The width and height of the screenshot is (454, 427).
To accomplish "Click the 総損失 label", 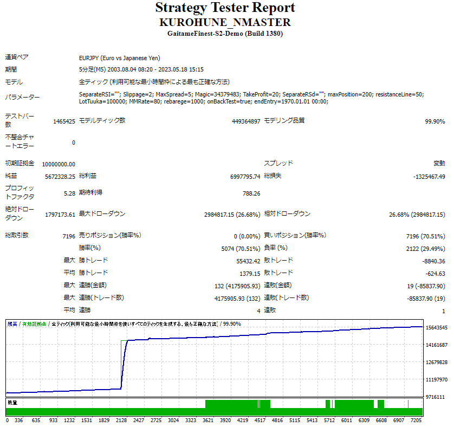I will [273, 176].
